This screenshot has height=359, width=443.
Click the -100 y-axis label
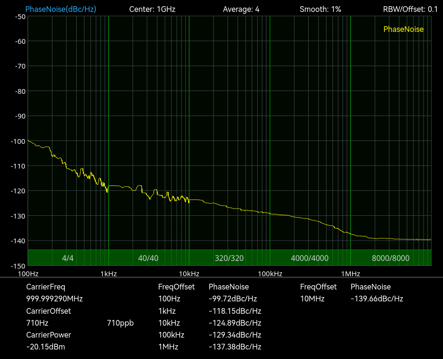point(18,141)
